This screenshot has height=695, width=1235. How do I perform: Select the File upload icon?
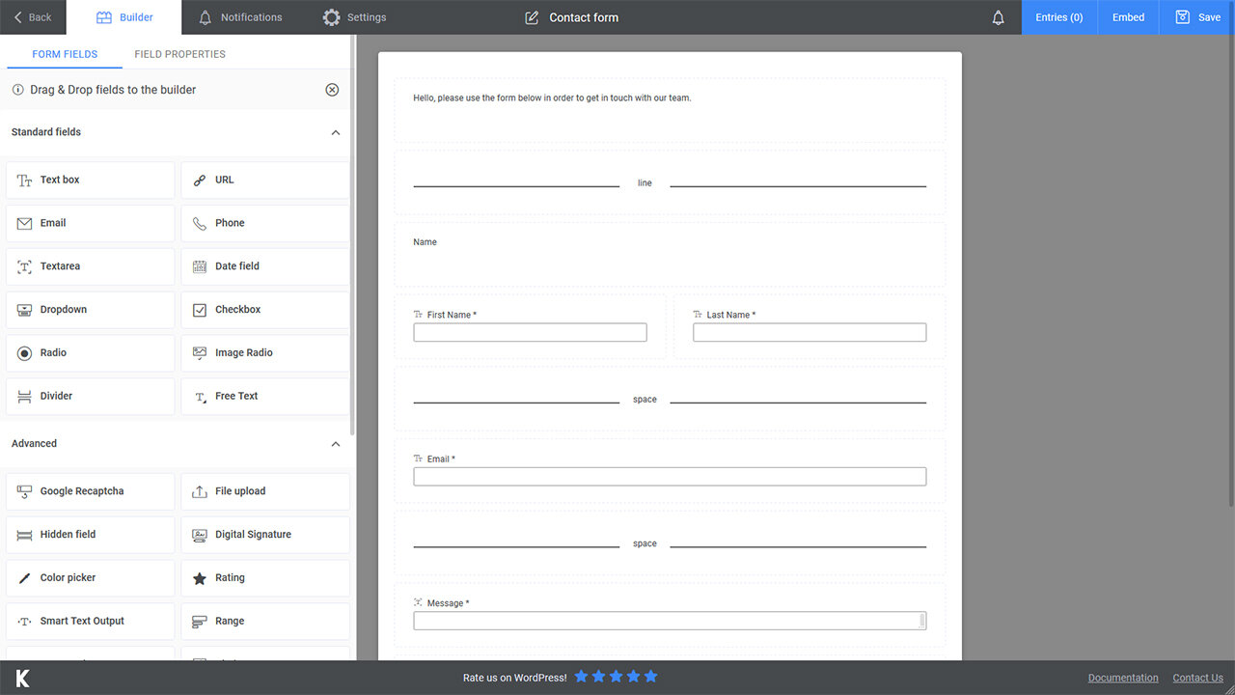click(200, 491)
